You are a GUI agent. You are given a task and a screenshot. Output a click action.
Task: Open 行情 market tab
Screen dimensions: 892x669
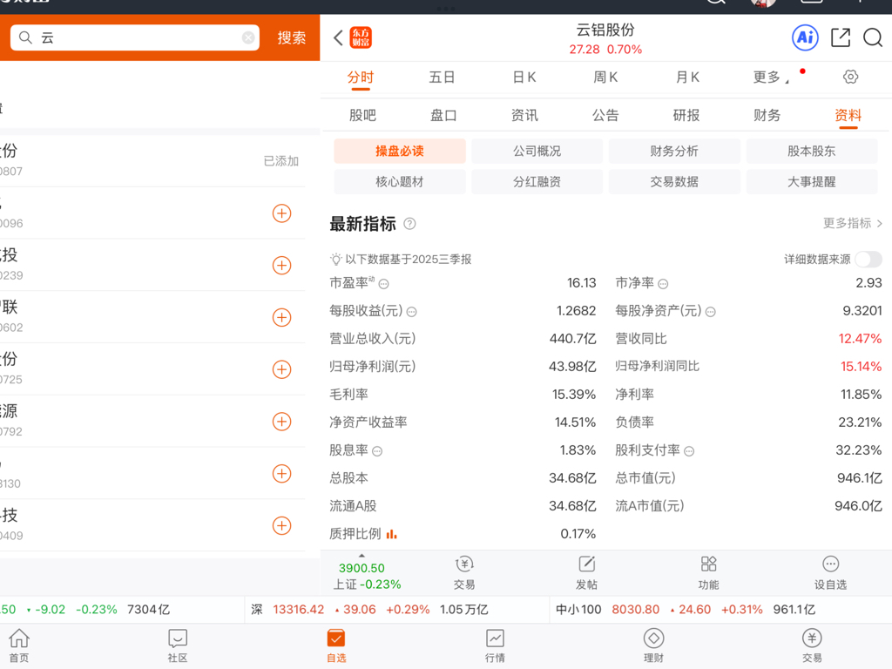tap(495, 645)
